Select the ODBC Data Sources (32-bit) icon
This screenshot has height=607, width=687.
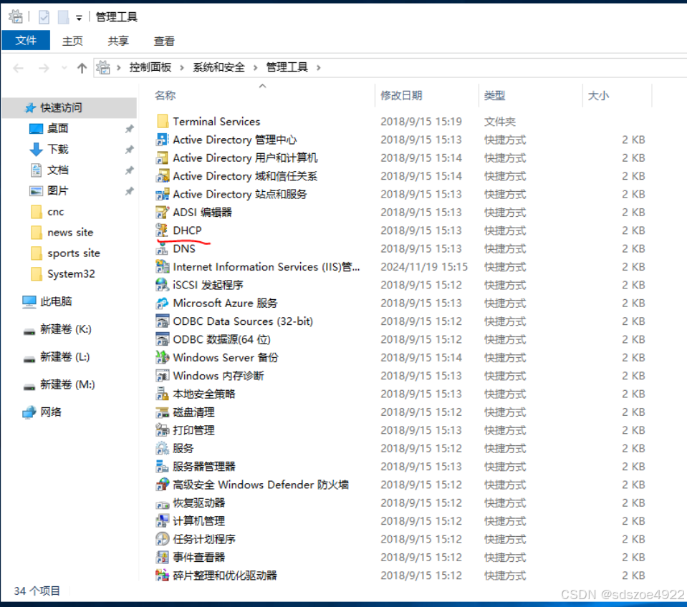[x=162, y=321]
